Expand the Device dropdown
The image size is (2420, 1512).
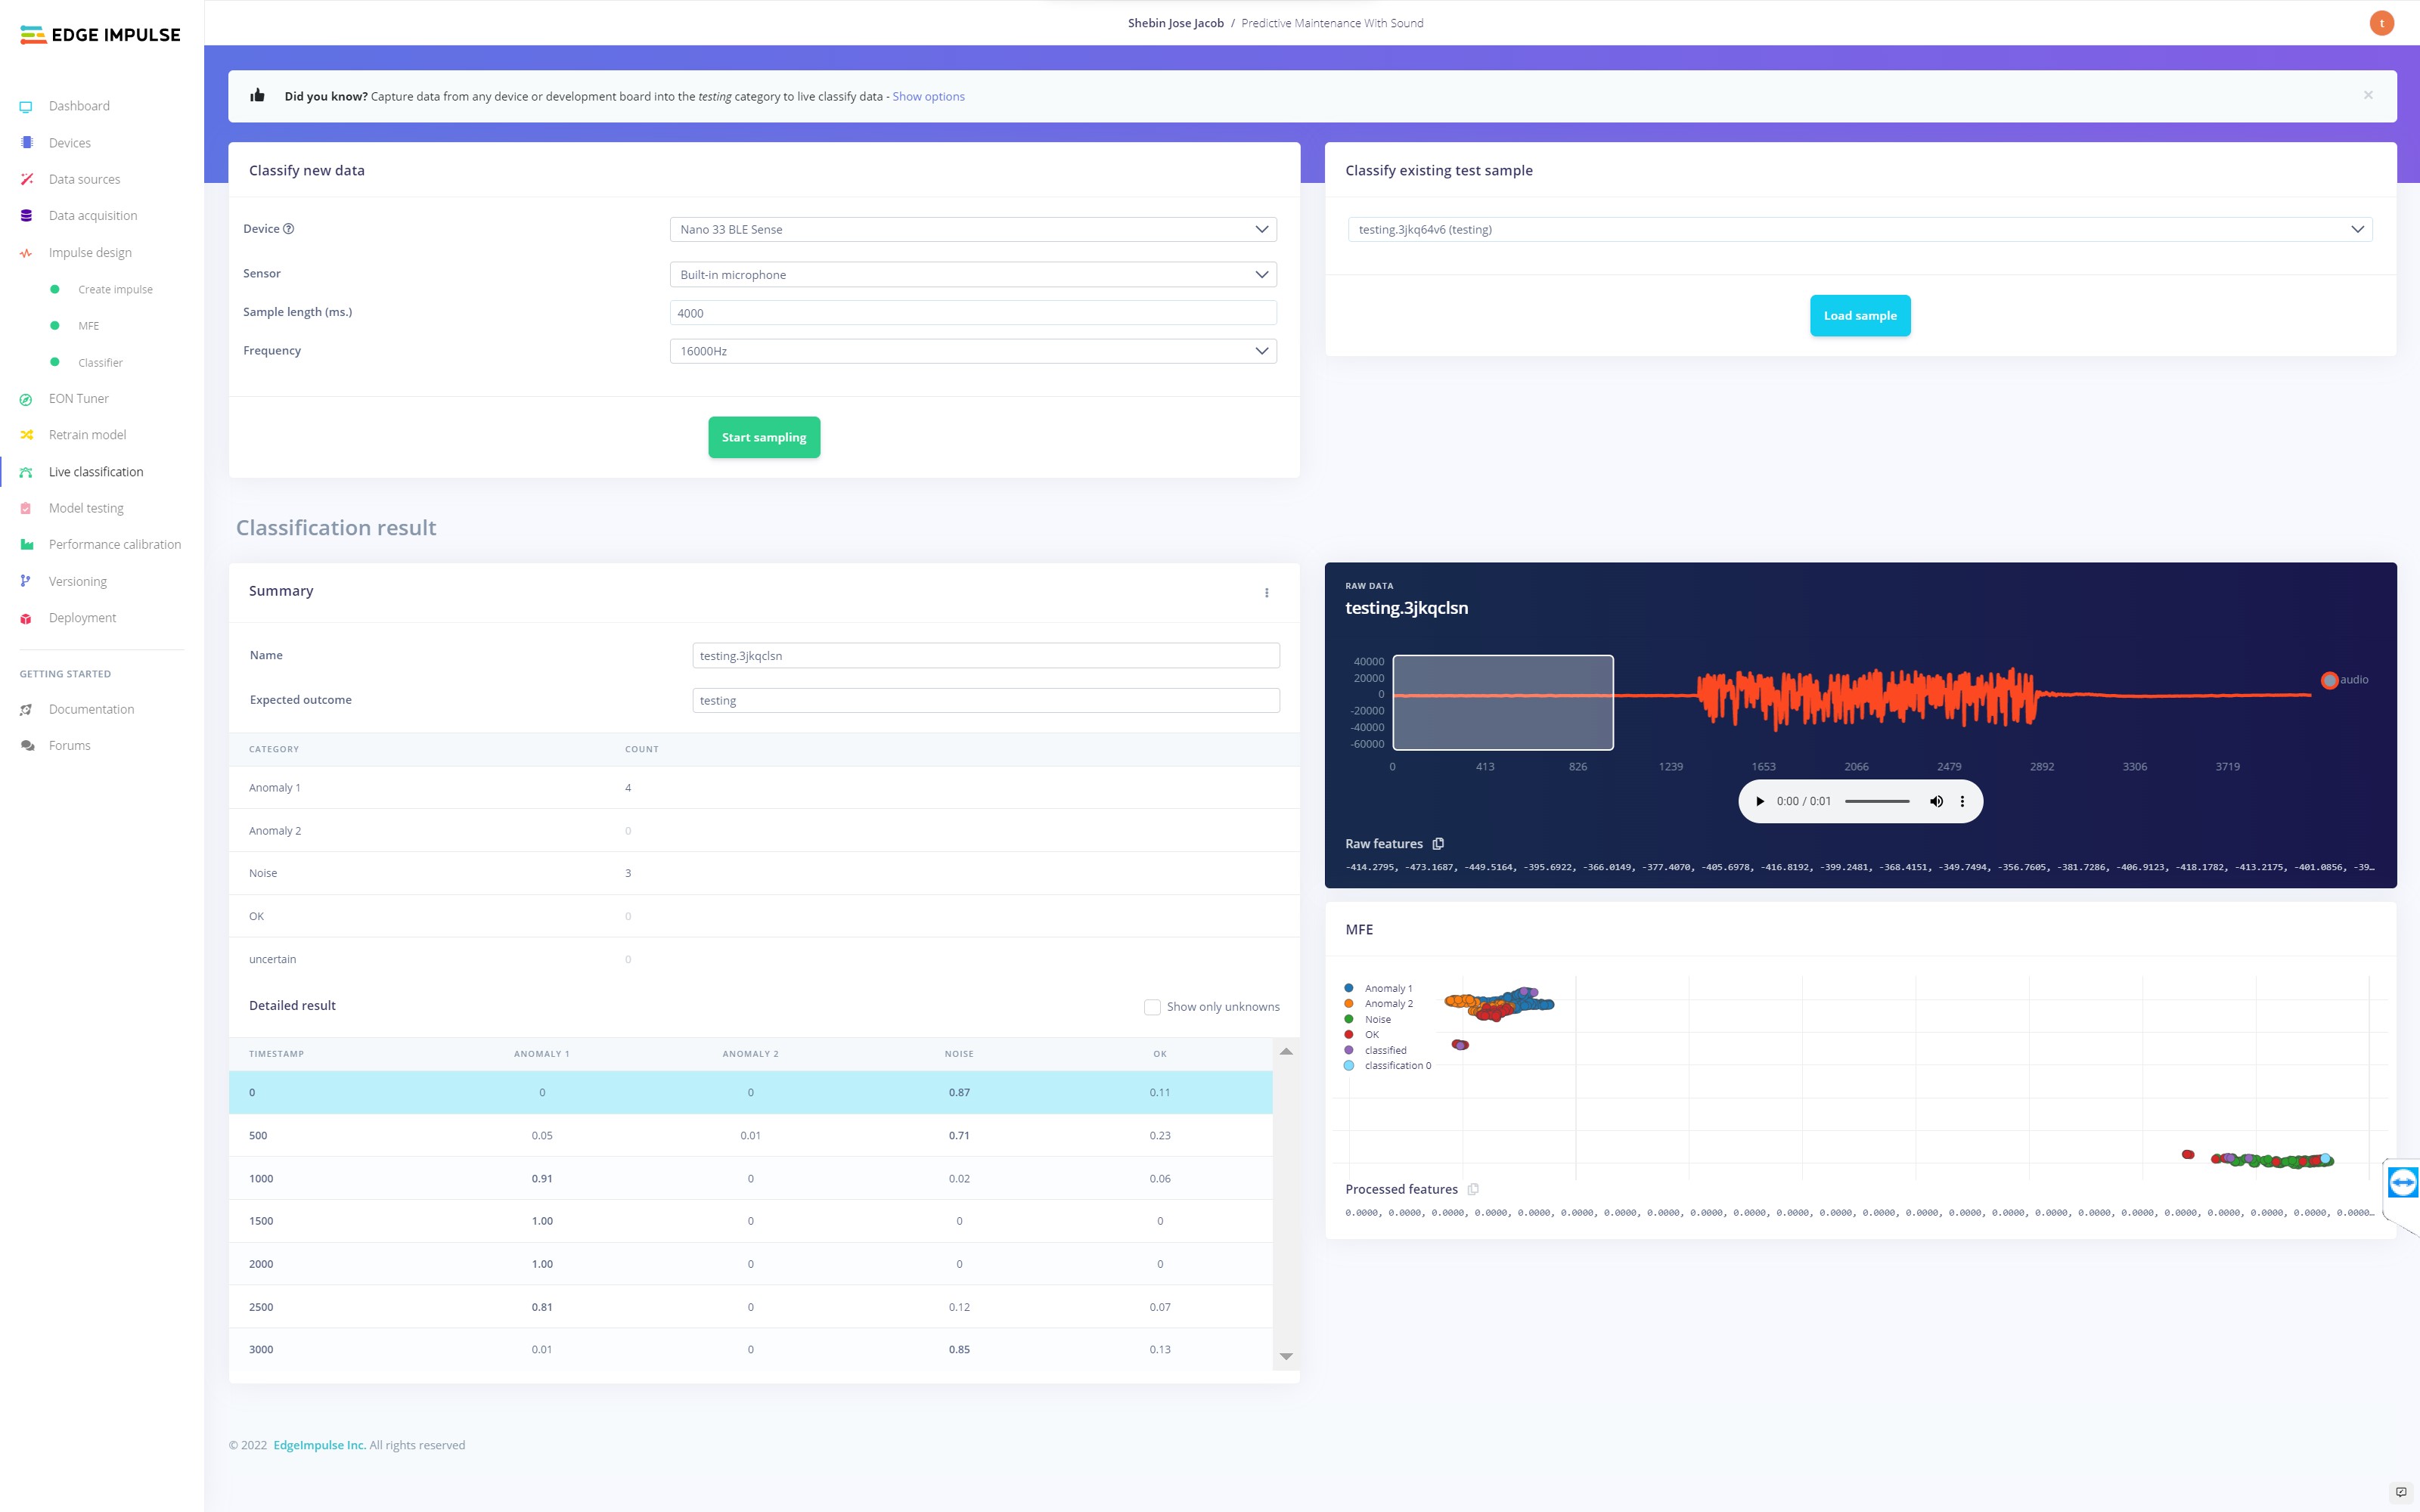click(972, 229)
